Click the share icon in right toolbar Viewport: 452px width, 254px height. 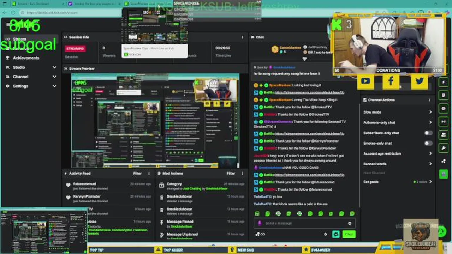tap(444, 161)
